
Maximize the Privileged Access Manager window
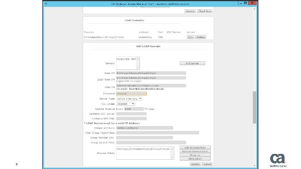coord(245,3)
